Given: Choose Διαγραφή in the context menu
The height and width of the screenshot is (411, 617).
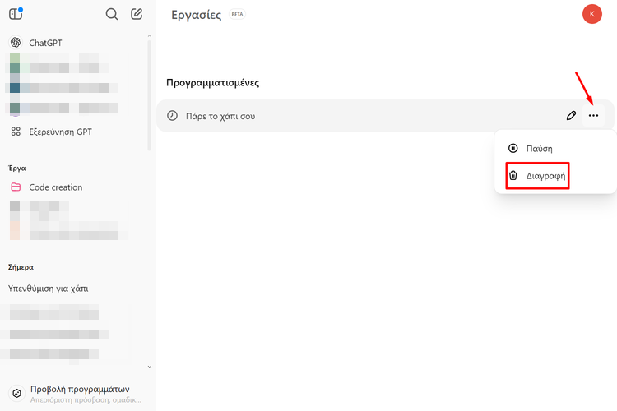Looking at the screenshot, I should click(x=545, y=176).
